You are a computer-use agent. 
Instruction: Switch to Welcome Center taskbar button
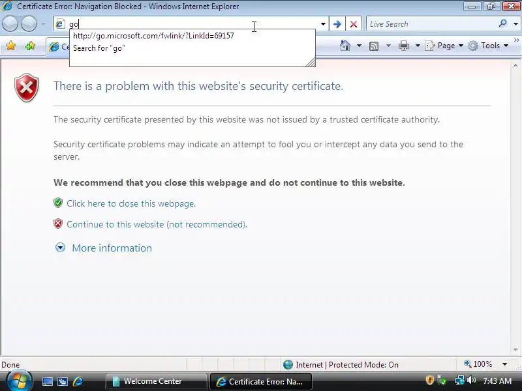(157, 381)
